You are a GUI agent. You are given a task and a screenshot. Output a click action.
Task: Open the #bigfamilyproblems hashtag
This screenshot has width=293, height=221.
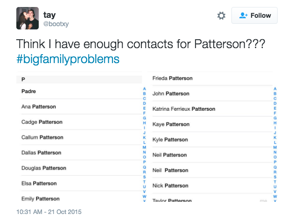[68, 59]
